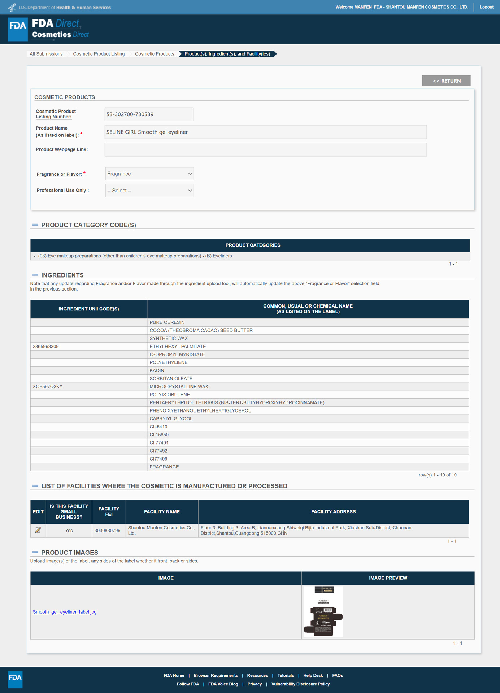
Task: Click the CI45410 ingredient row
Action: (x=249, y=427)
